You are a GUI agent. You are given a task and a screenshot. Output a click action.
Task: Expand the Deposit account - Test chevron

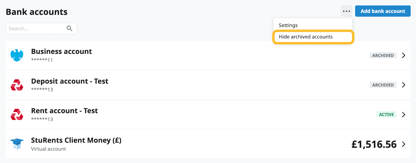click(x=403, y=85)
